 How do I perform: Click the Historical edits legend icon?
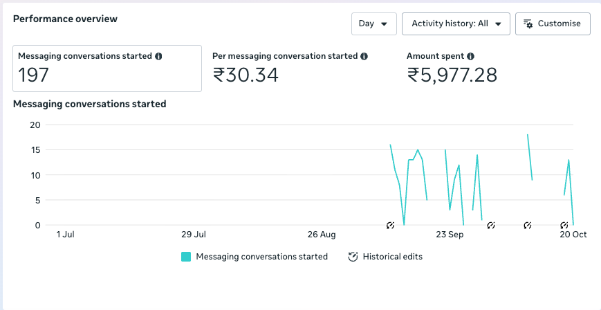353,257
